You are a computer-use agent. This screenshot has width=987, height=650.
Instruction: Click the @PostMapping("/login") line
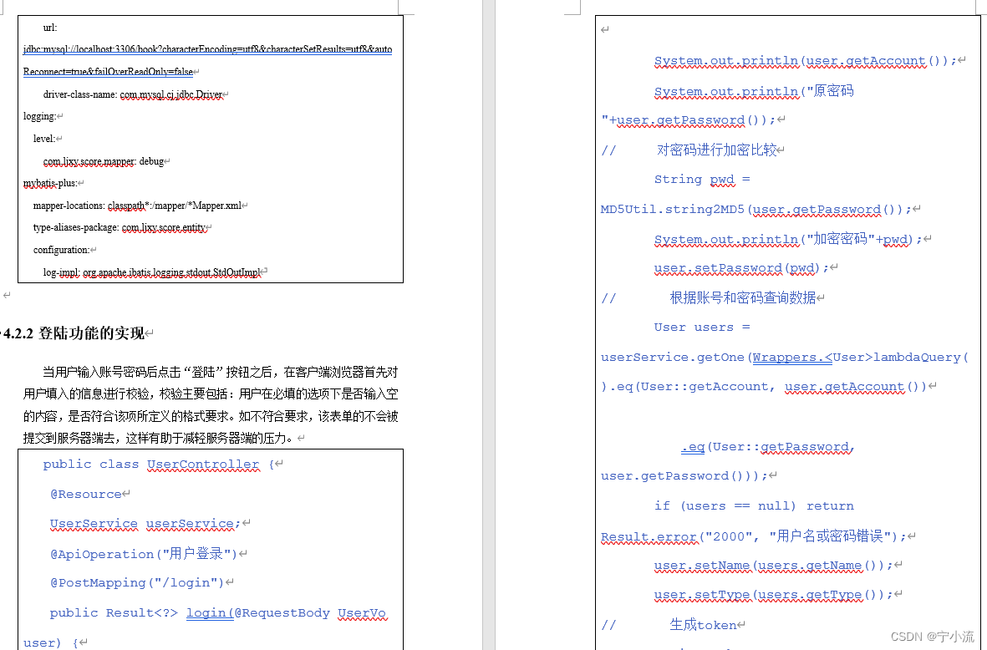tap(137, 583)
